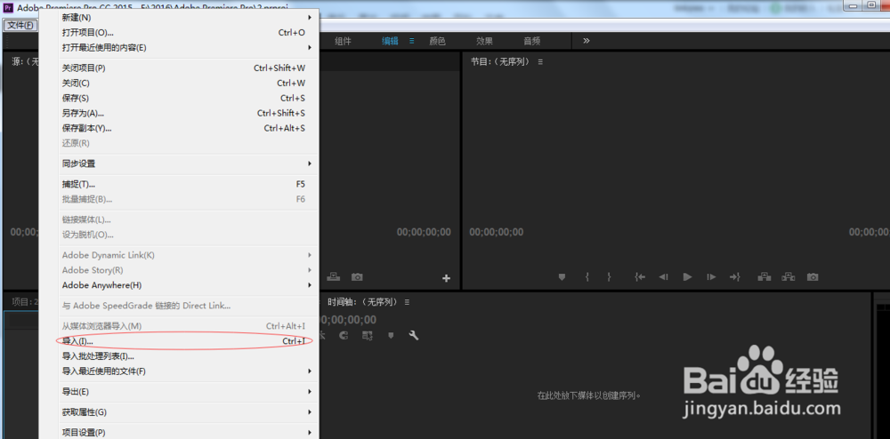Viewport: 890px width, 439px height.
Task: Click the Premiere Pro icon in title bar
Action: click(8, 7)
